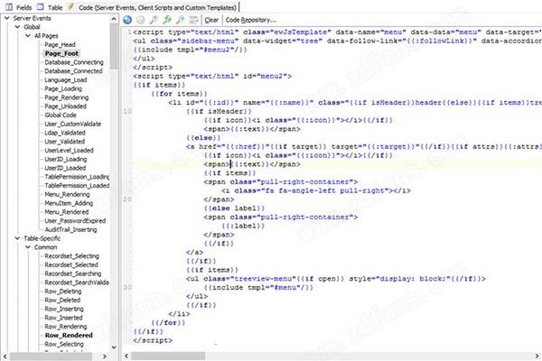This screenshot has height=361, width=542.
Task: Collapse the Table-Specific tree node
Action: click(x=17, y=238)
